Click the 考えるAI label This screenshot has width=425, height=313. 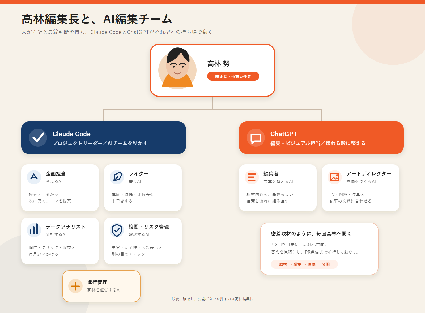(x=54, y=181)
